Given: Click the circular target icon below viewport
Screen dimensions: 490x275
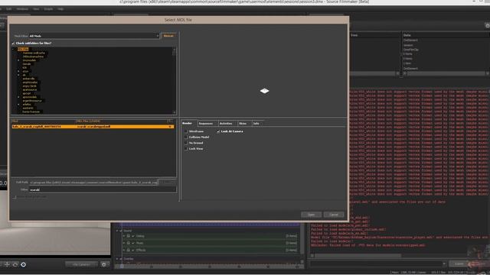Looking at the screenshot, I should coord(24,264).
